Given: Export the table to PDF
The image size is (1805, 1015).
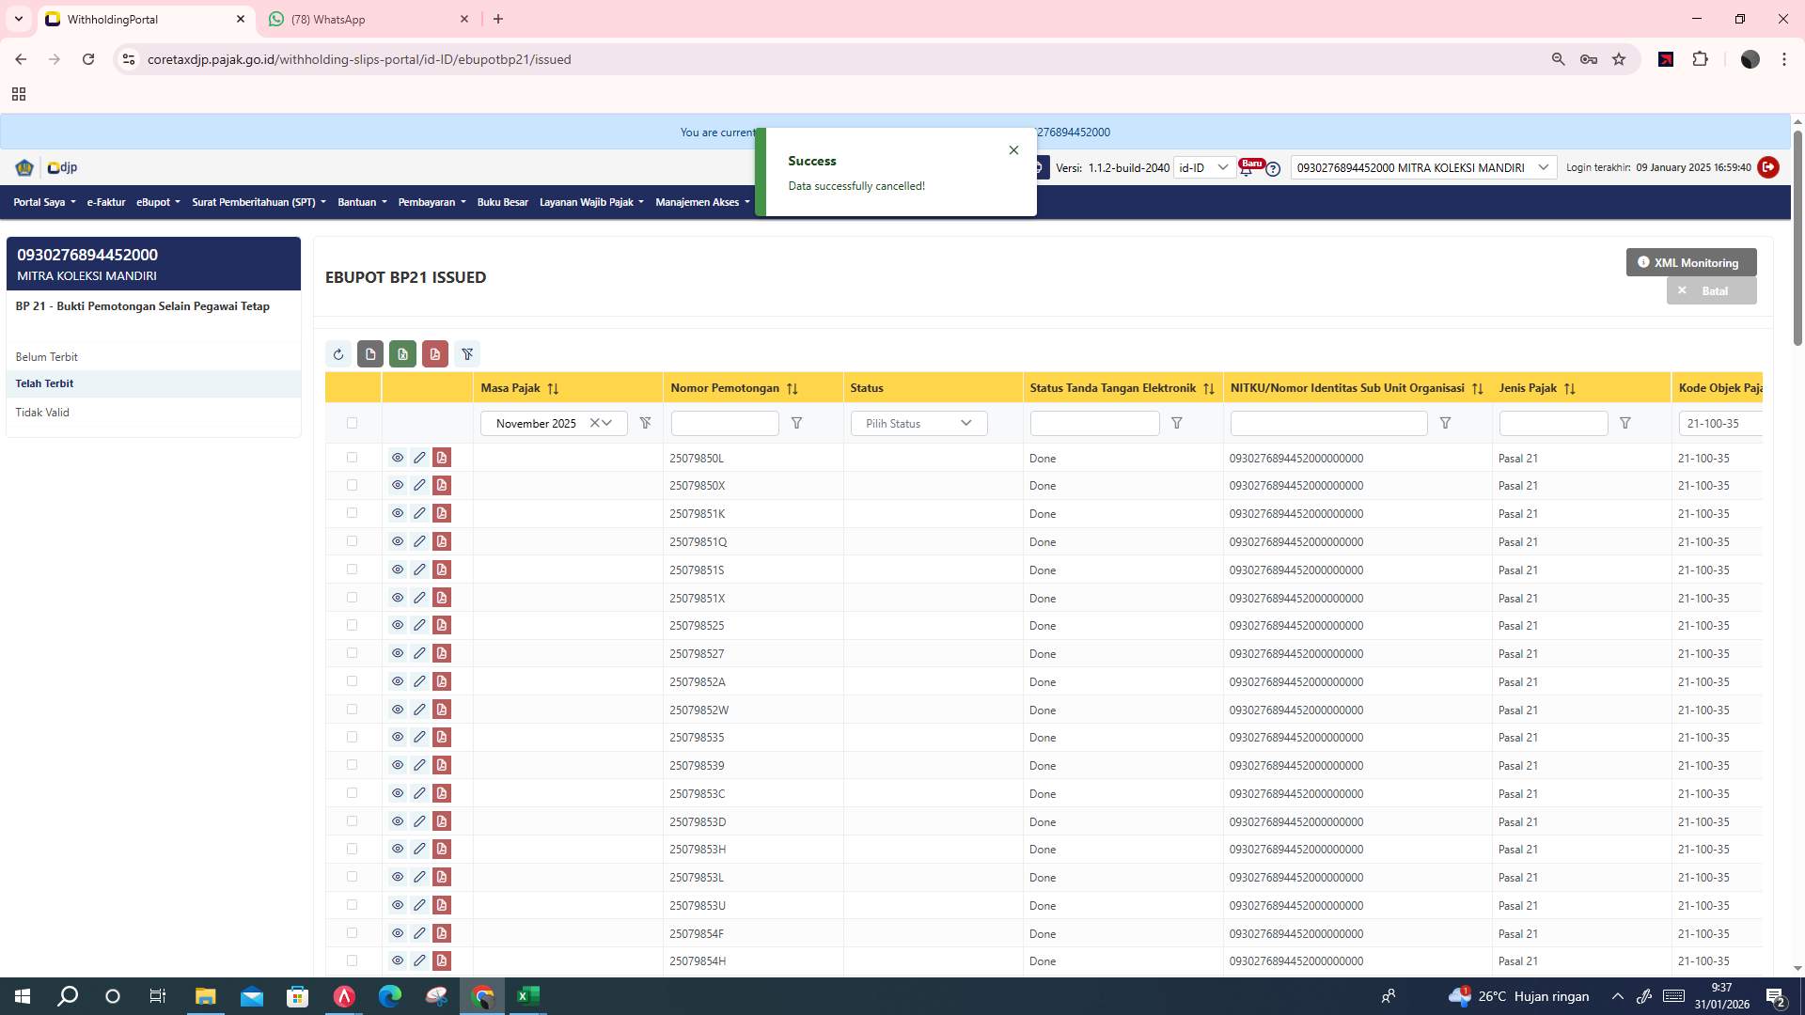Looking at the screenshot, I should tap(434, 354).
